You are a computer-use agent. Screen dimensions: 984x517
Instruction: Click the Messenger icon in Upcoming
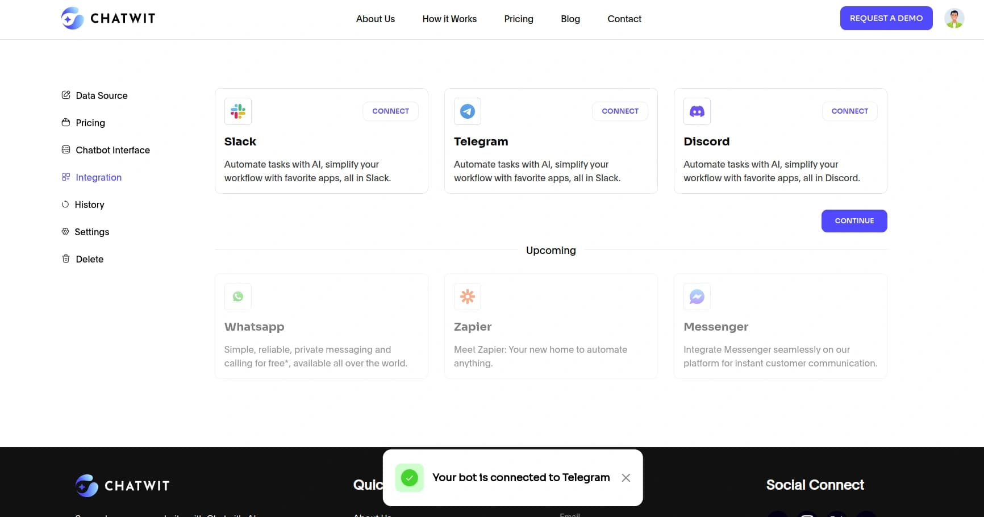click(697, 297)
